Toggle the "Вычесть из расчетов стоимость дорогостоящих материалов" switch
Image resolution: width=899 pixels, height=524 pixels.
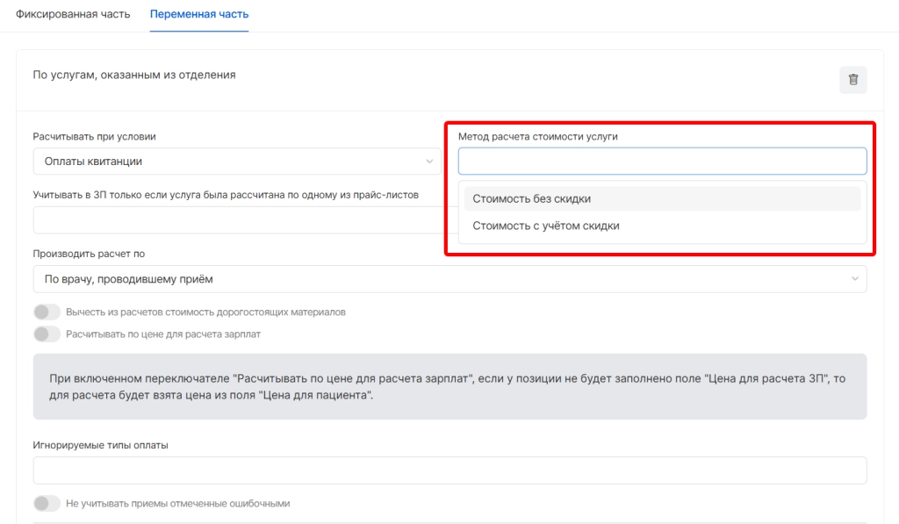tap(47, 312)
